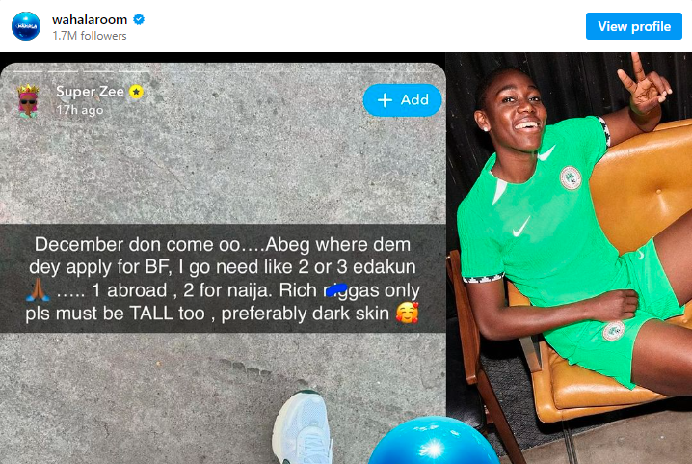Screen dimensions: 692x464
Task: Click the team crest on the jersey chest
Action: point(571,177)
